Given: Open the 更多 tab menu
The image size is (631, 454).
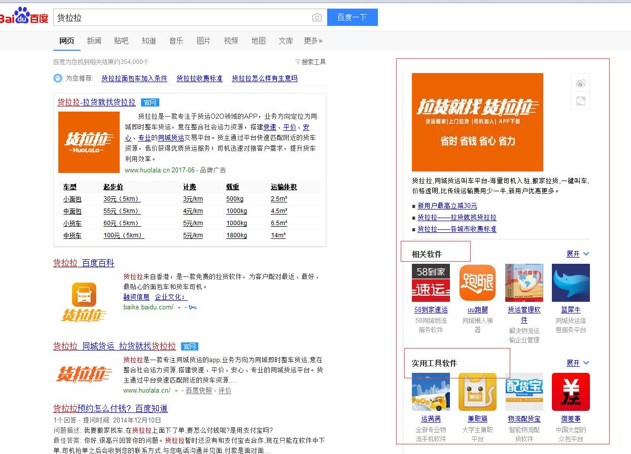Looking at the screenshot, I should pos(313,41).
